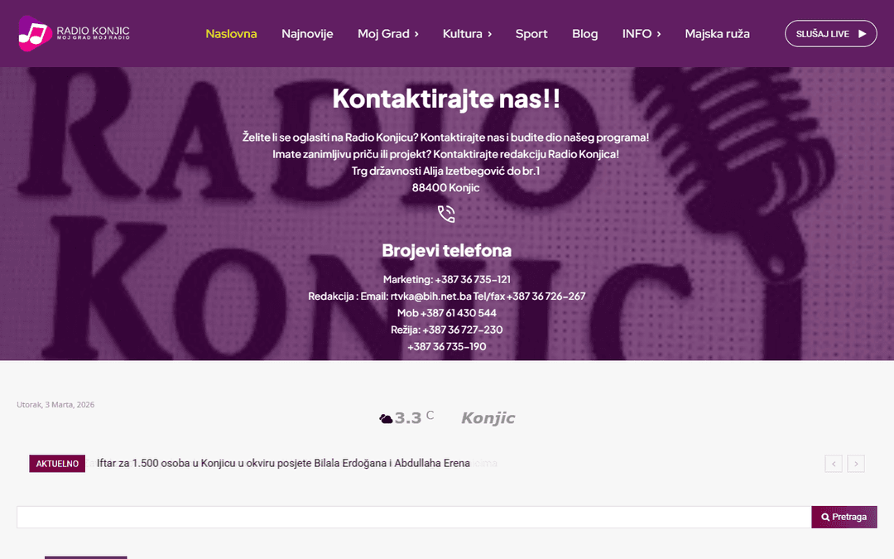Go to the Naslovna page
This screenshot has width=894, height=559.
coord(231,34)
